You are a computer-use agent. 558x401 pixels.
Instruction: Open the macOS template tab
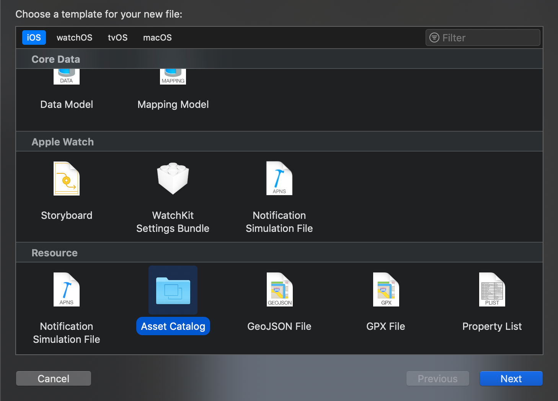(x=157, y=37)
